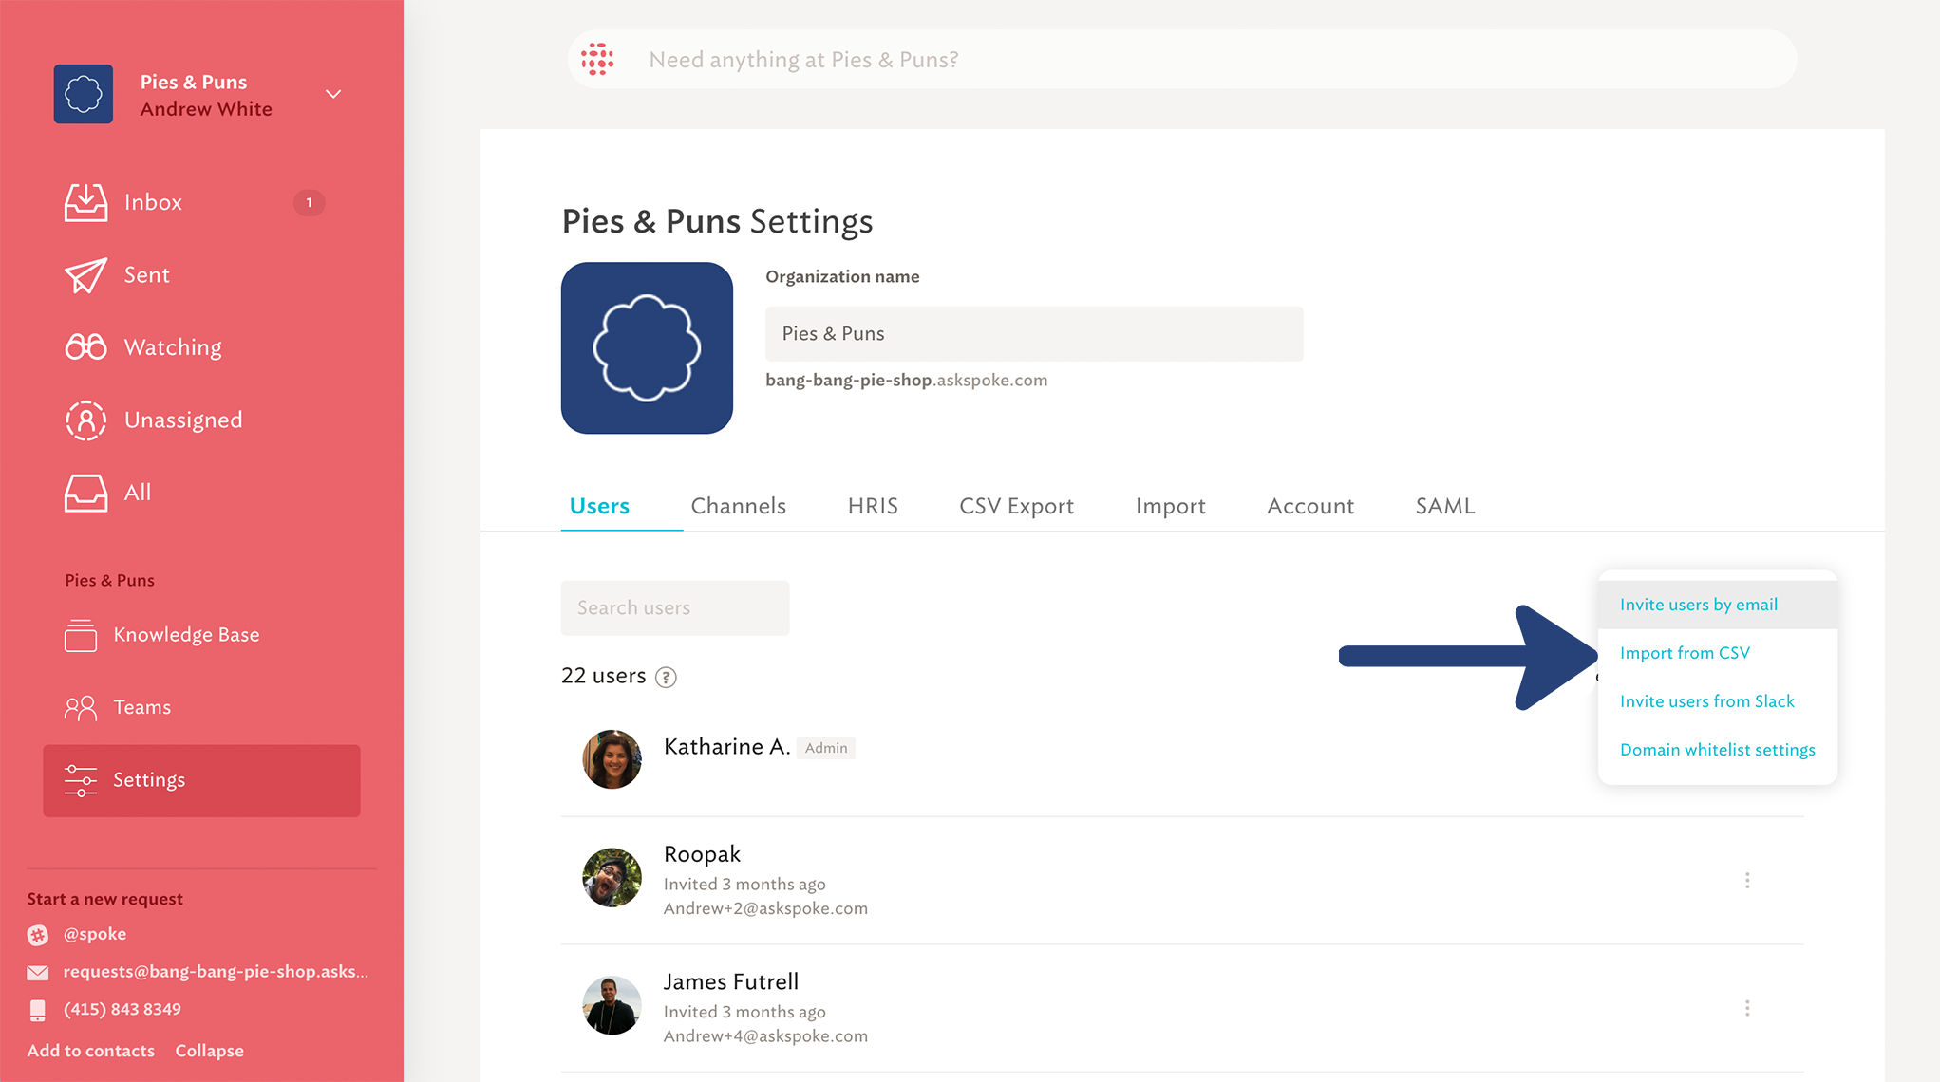Open the Inbox label in sidebar
The height and width of the screenshot is (1082, 1940).
click(x=153, y=202)
